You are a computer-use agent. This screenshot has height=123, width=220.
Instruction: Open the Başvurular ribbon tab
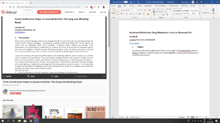148,6
